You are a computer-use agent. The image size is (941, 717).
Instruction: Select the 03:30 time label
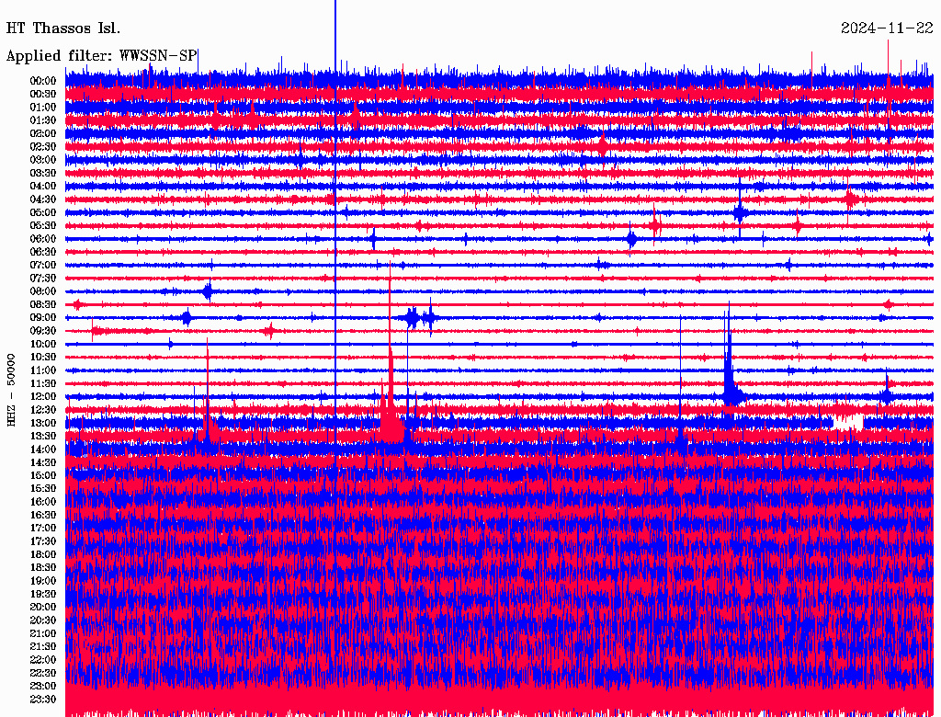[43, 173]
